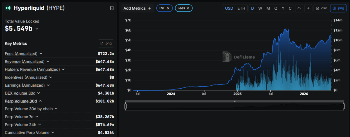Screen dimensions: 350x137
Task: Click the $4.526t cumulative perp value
Action: point(106,132)
